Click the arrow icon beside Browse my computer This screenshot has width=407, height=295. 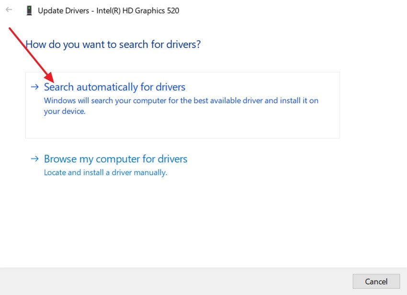pyautogui.click(x=35, y=159)
